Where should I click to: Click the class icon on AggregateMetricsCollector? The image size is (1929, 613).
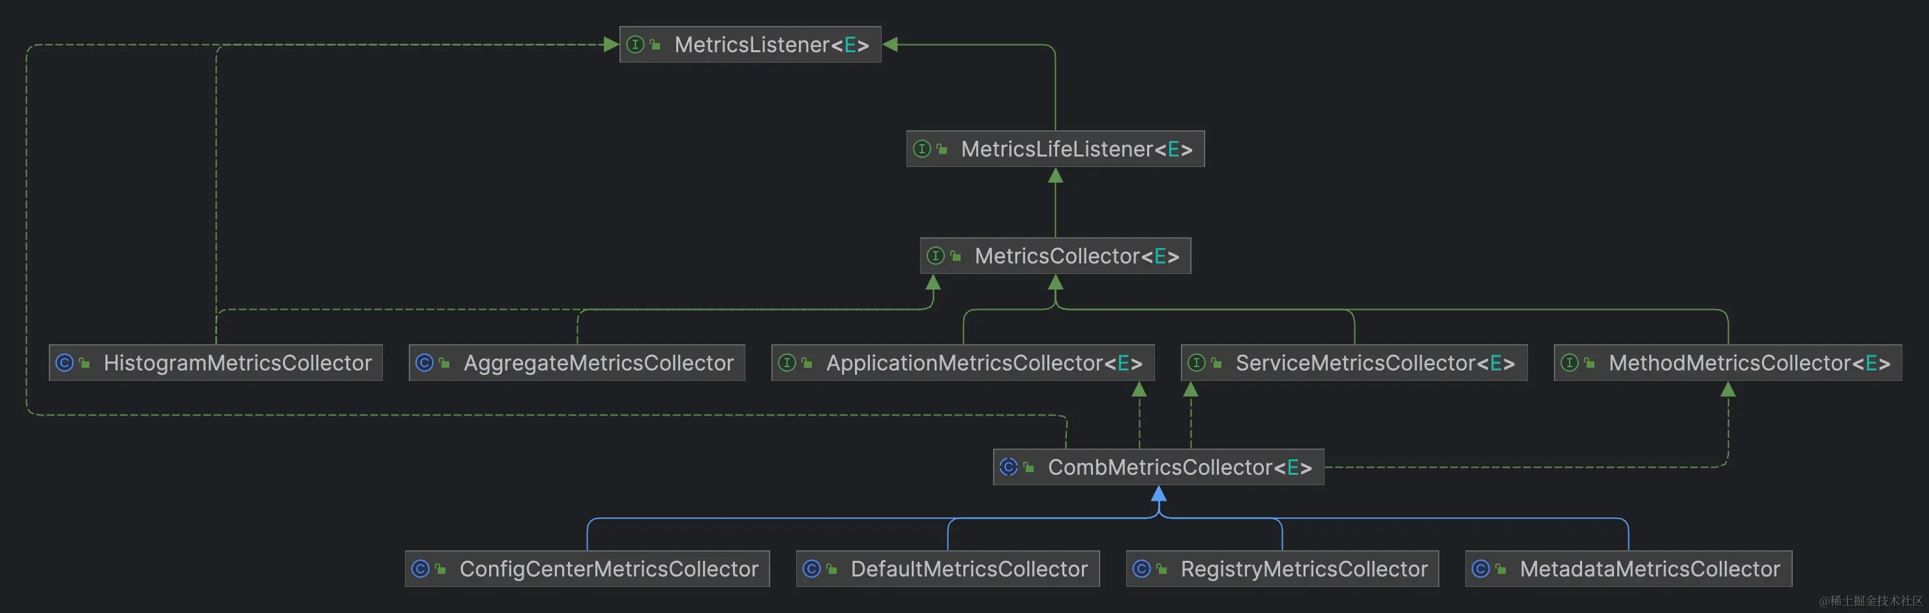click(425, 363)
